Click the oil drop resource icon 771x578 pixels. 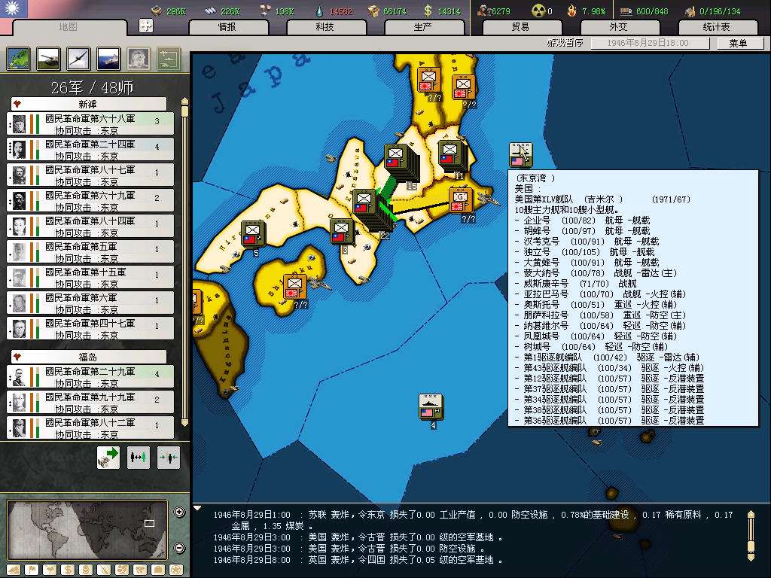319,11
